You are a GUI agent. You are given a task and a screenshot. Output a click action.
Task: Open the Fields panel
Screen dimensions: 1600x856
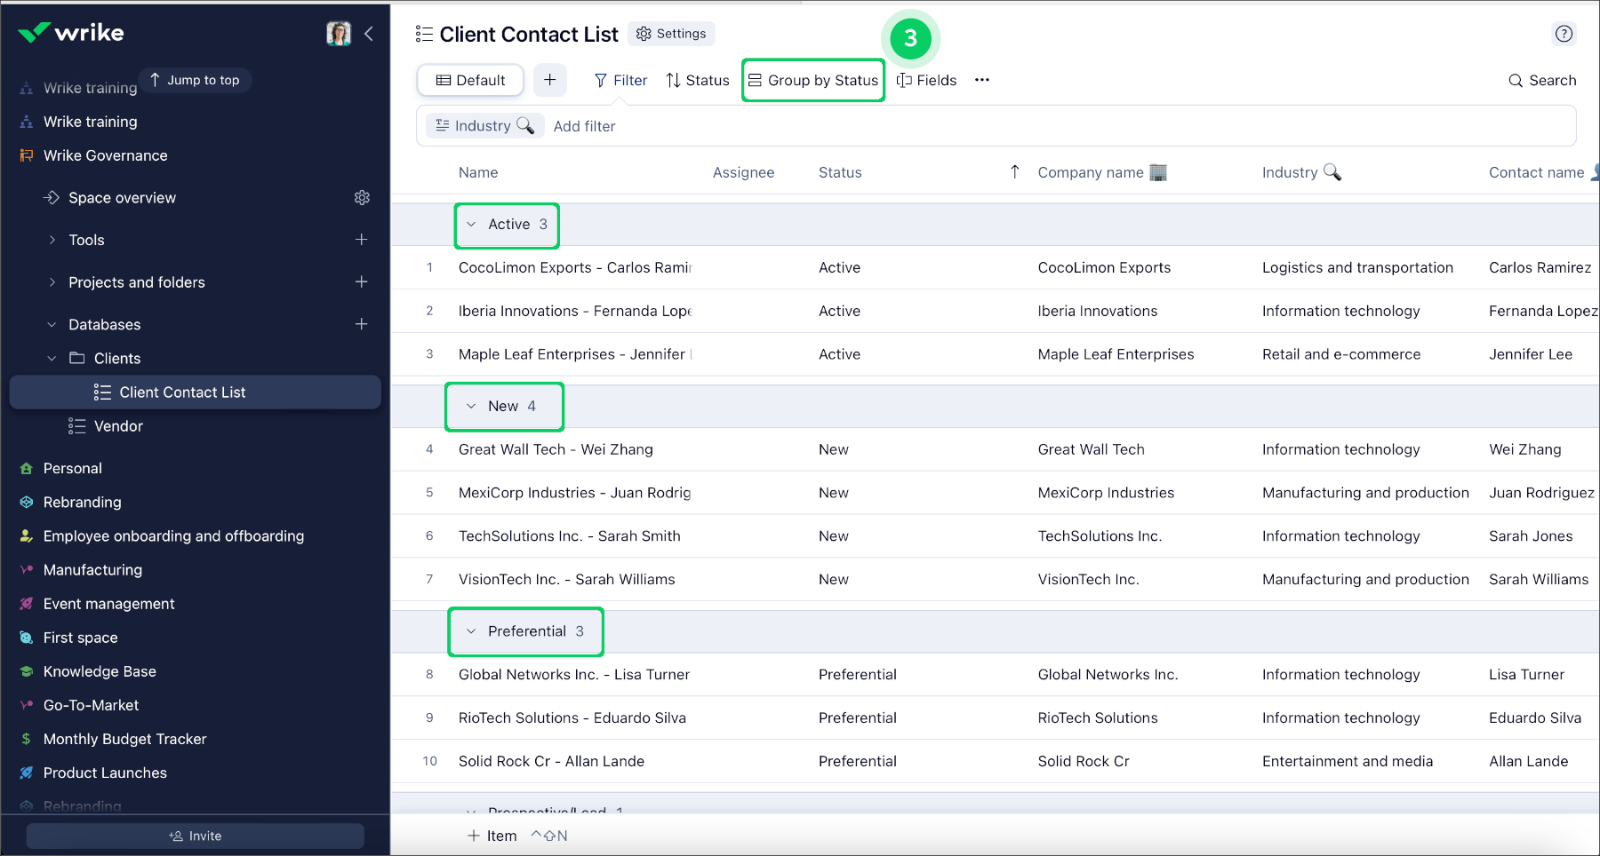click(x=926, y=80)
